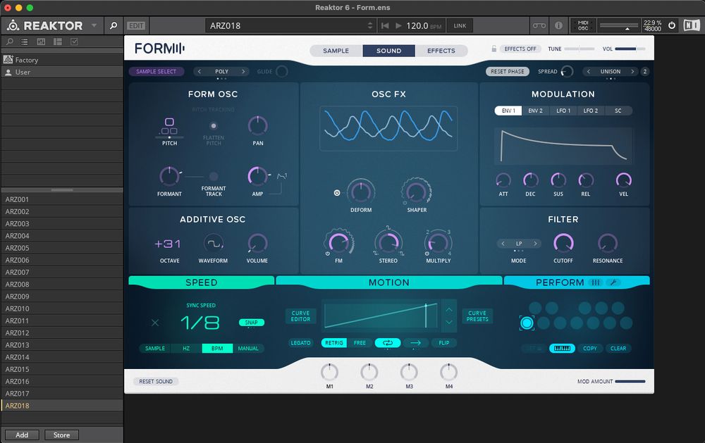Open the ARZ018 snapshot selector arrows

(369, 25)
